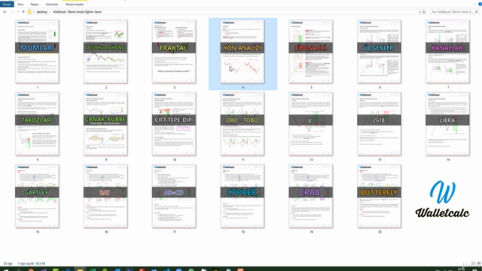
Task: Select the V pattern thumbnail
Action: (311, 123)
